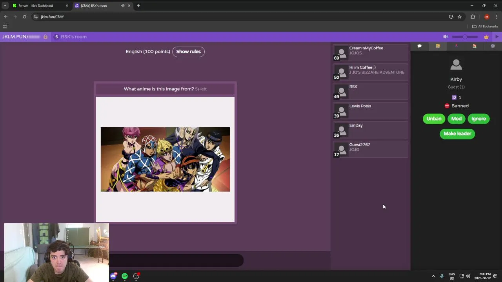Click the anime quiz image
The width and height of the screenshot is (502, 282).
click(165, 159)
